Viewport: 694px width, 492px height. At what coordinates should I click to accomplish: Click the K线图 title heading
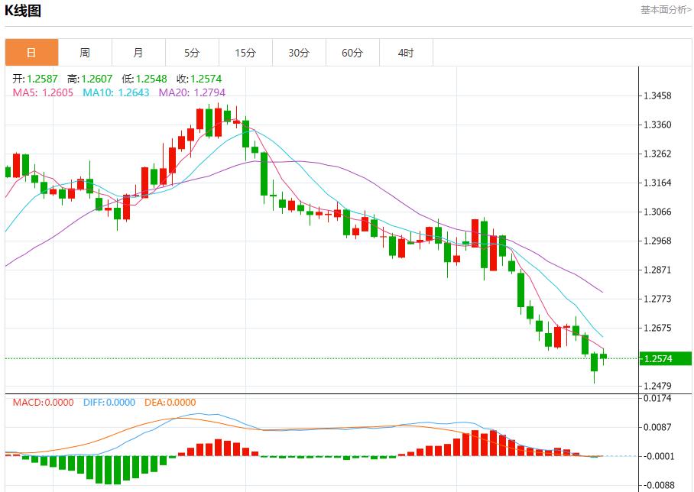(24, 11)
